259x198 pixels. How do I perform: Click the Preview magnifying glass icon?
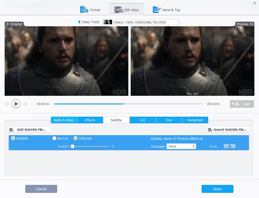pyautogui.click(x=251, y=24)
